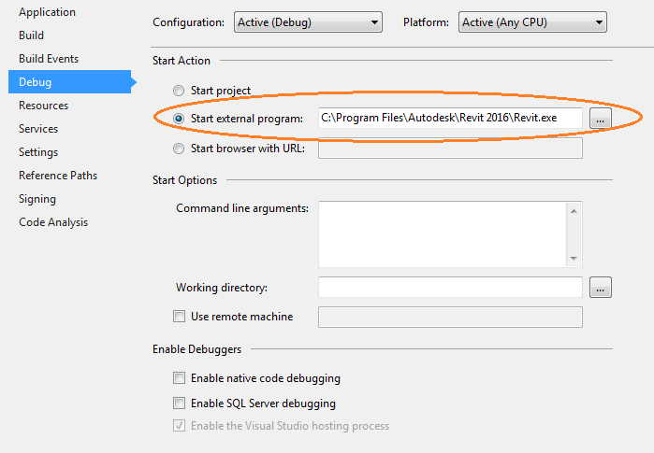Open the Platform dropdown
This screenshot has height=453, width=654.
pyautogui.click(x=532, y=21)
